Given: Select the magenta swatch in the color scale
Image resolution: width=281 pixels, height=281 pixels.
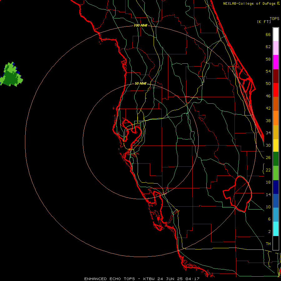Looking at the screenshot, I should 276,62.
